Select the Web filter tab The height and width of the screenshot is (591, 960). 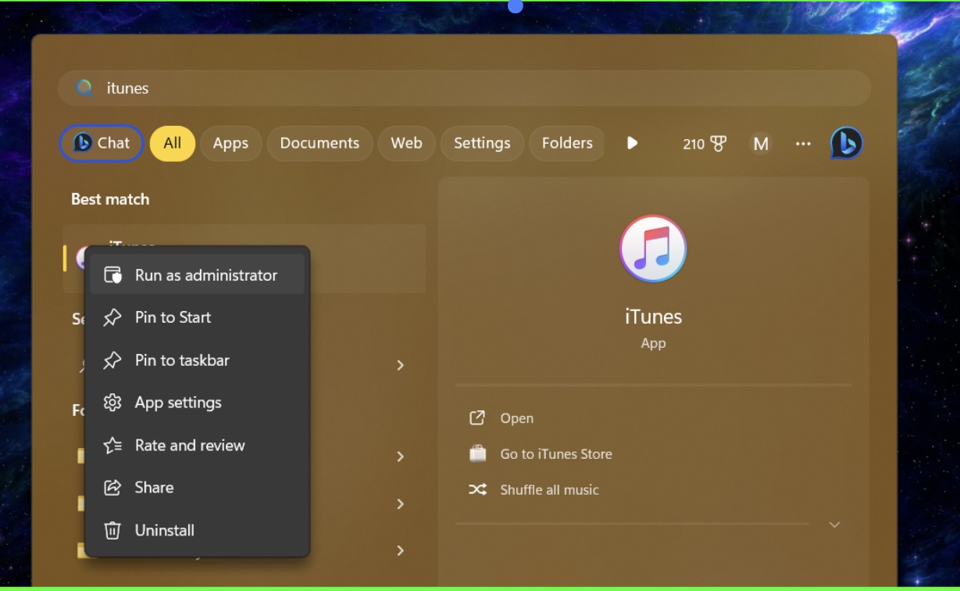tap(406, 144)
